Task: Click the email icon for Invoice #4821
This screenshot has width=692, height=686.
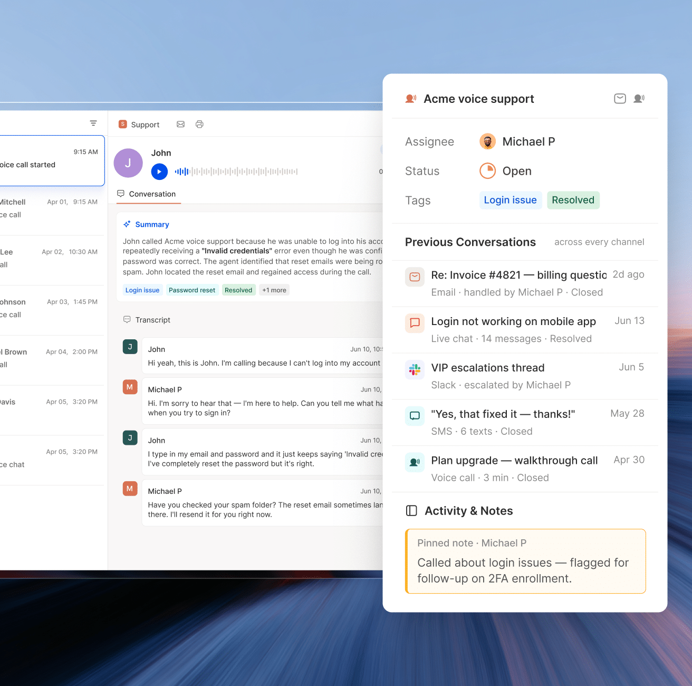Action: [415, 277]
